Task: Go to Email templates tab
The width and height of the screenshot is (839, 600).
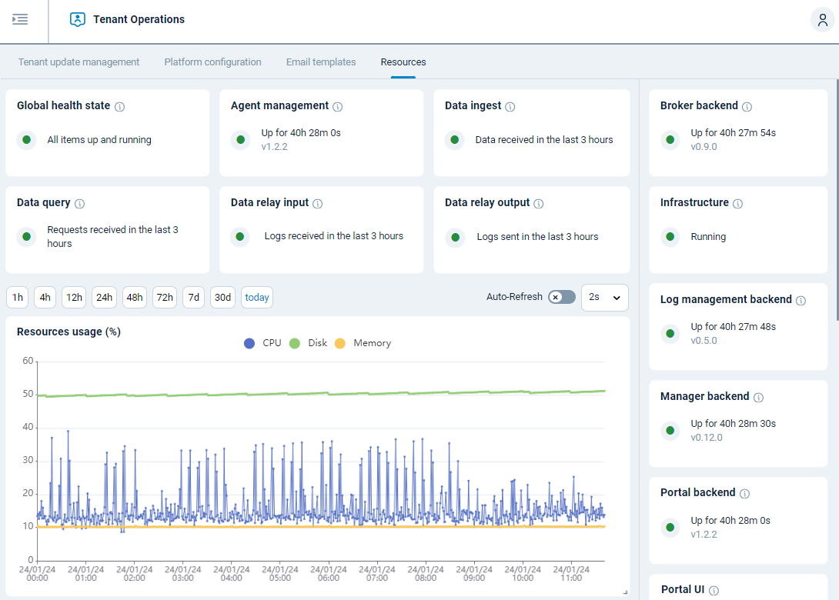Action: 321,62
